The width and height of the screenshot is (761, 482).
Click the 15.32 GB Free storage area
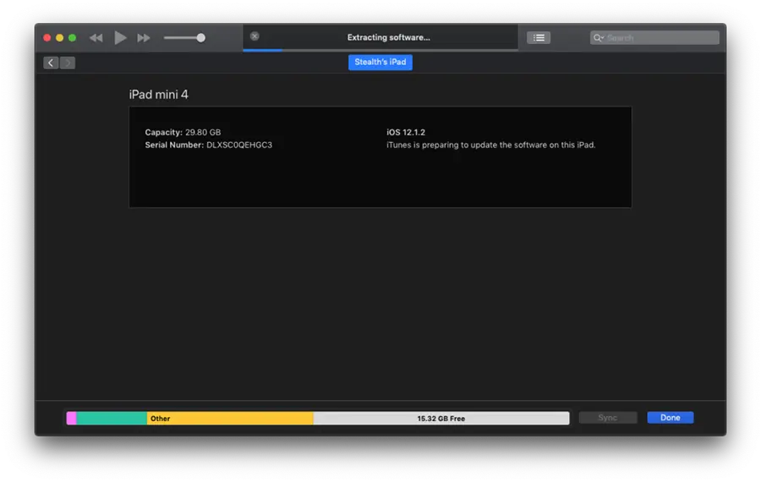tap(441, 419)
